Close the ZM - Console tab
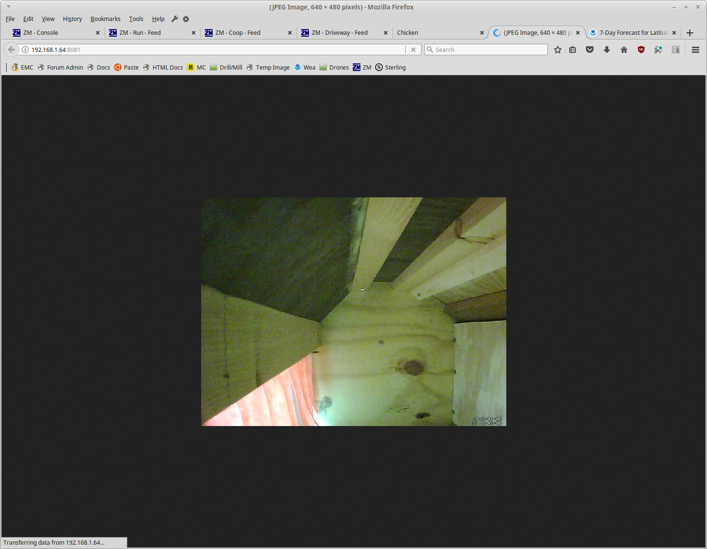 coord(98,33)
